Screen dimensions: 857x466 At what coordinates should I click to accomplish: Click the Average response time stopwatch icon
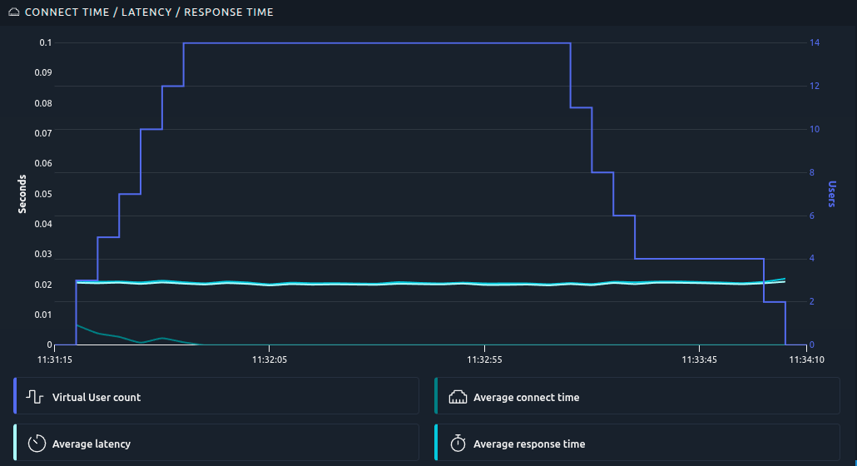pyautogui.click(x=458, y=443)
